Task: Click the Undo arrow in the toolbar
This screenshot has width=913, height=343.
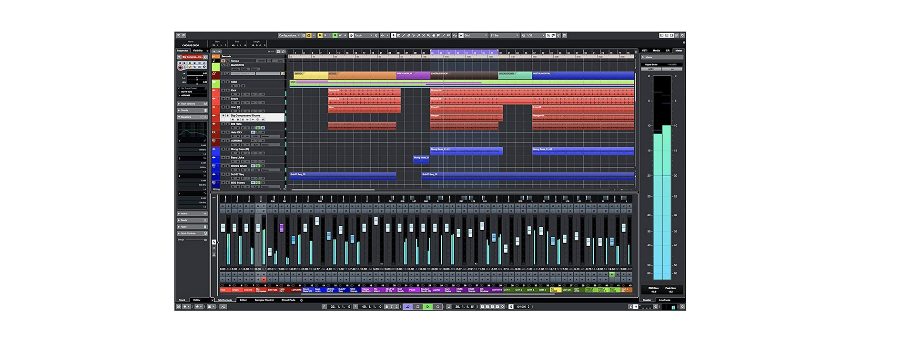Action: pyautogui.click(x=179, y=35)
